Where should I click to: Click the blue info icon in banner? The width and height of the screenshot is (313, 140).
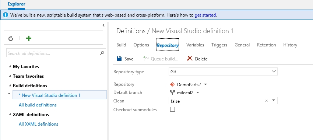tap(6, 15)
